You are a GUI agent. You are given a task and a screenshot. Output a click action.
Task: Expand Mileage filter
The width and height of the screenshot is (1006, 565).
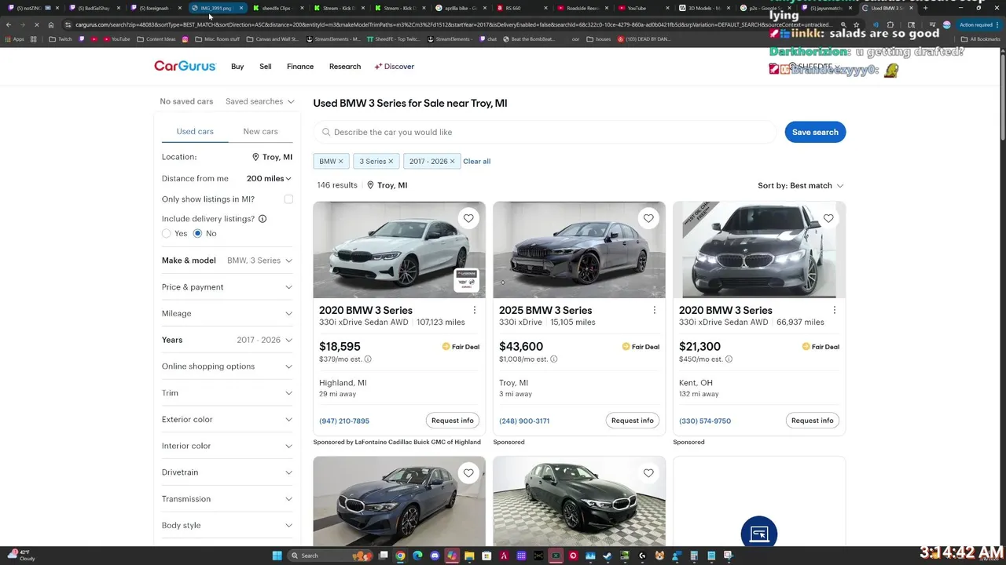pos(227,314)
